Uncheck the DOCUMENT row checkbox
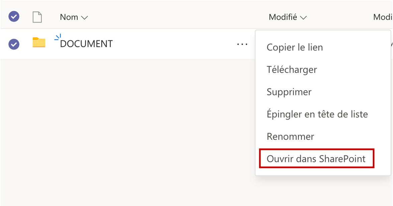Viewport: 393px width, 206px height. pyautogui.click(x=14, y=44)
